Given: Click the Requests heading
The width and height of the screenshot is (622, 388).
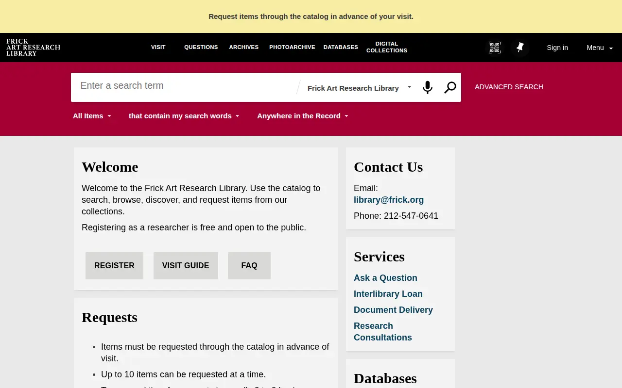Looking at the screenshot, I should [109, 317].
